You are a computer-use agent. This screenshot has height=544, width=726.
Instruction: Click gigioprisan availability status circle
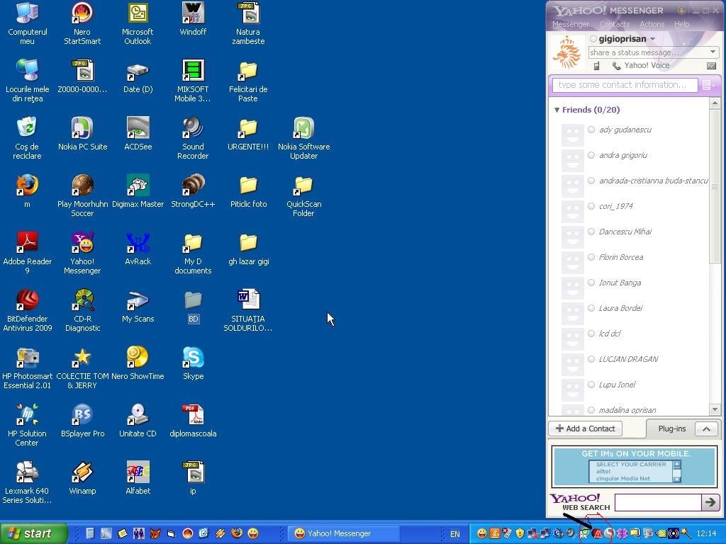tap(593, 39)
